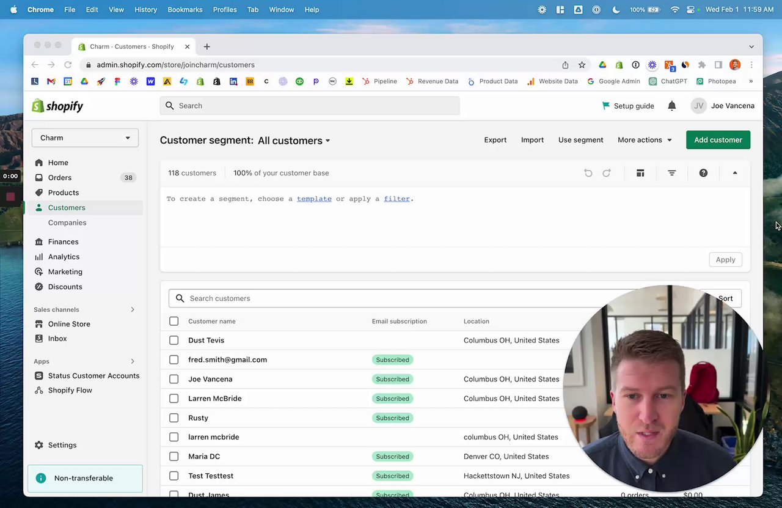Click the Import button
This screenshot has width=782, height=508.
(x=532, y=140)
